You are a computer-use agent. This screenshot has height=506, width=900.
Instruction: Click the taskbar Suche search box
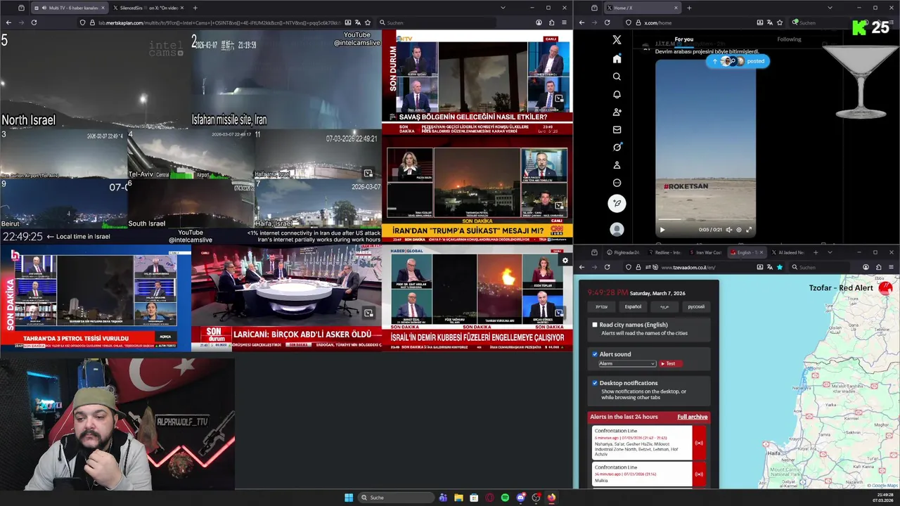(396, 498)
